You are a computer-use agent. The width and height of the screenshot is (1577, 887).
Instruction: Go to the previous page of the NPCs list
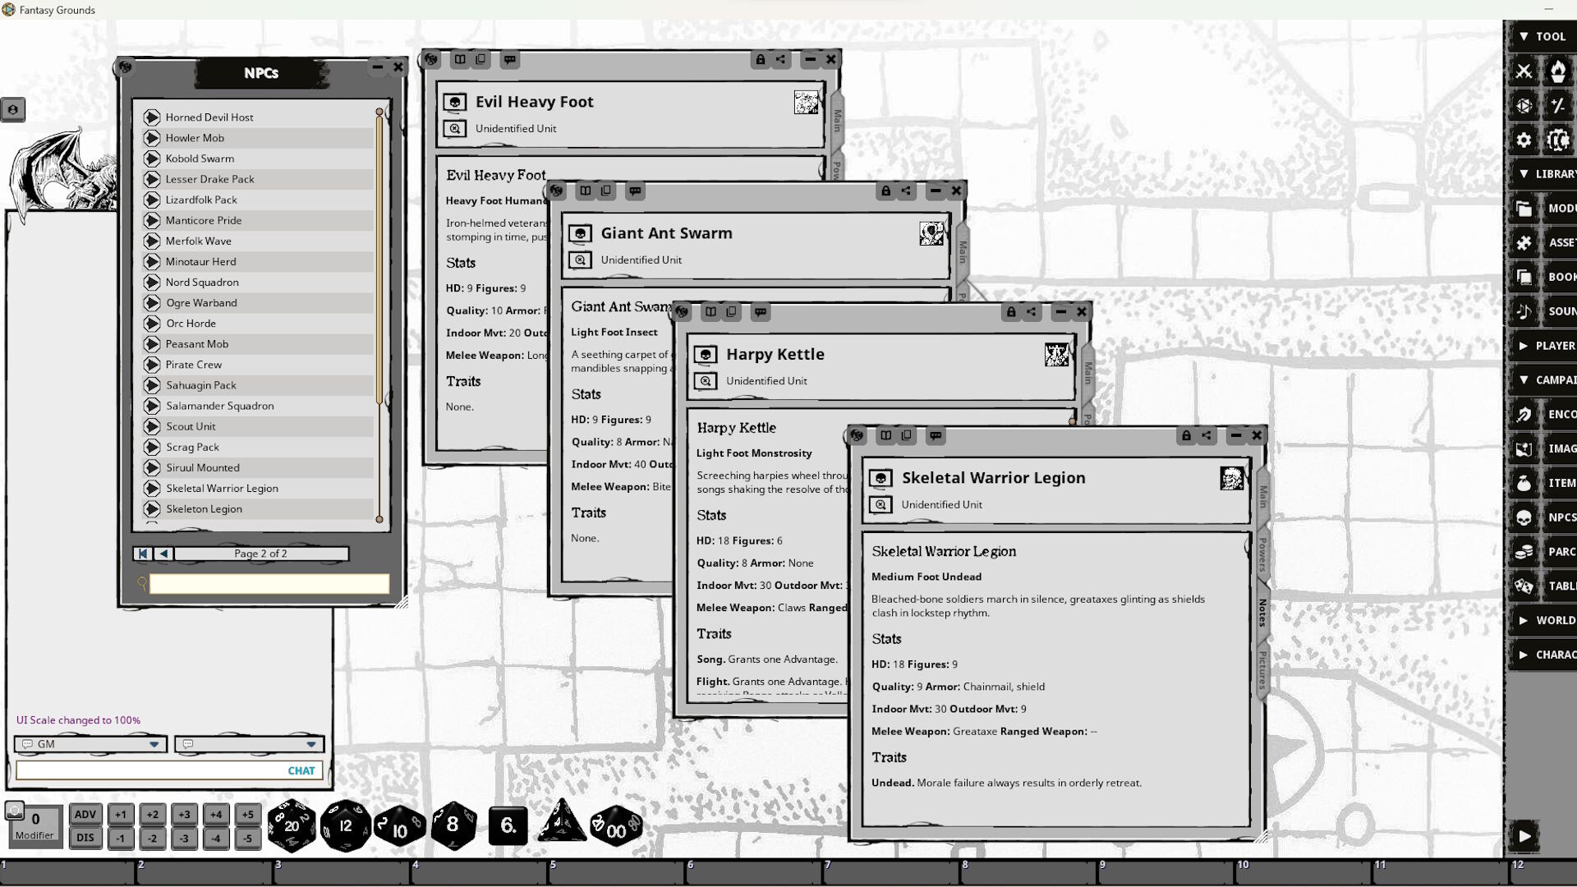[x=163, y=554]
